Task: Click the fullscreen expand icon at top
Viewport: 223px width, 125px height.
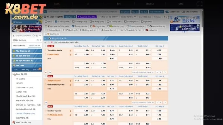Action: click(200, 4)
